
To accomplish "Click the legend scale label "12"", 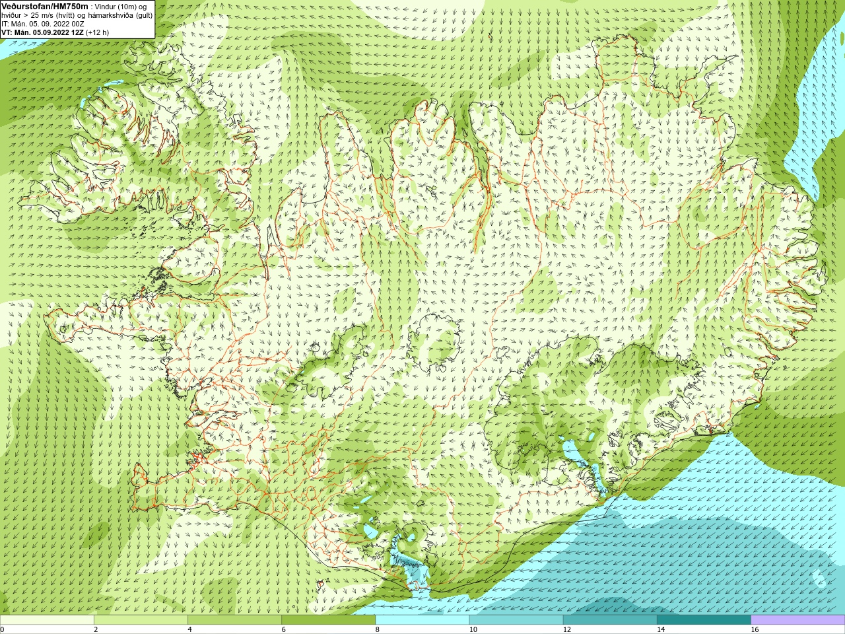I will click(x=567, y=629).
